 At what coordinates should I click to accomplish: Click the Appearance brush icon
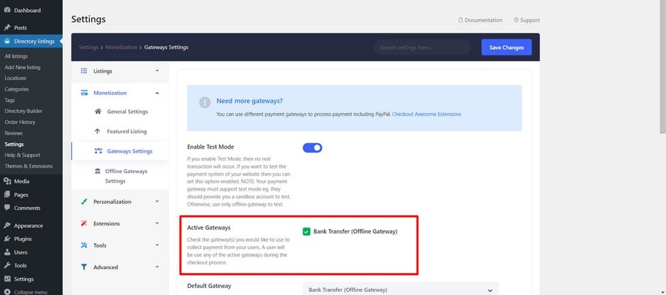click(x=7, y=226)
